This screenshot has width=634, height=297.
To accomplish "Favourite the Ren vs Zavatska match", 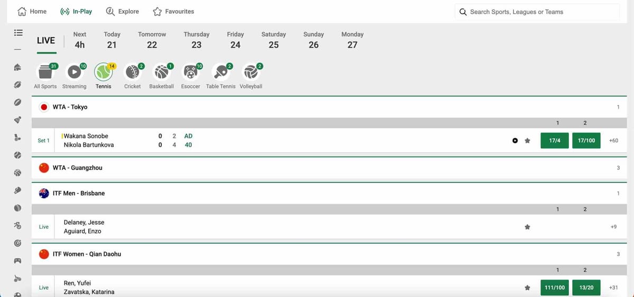I will (527, 287).
